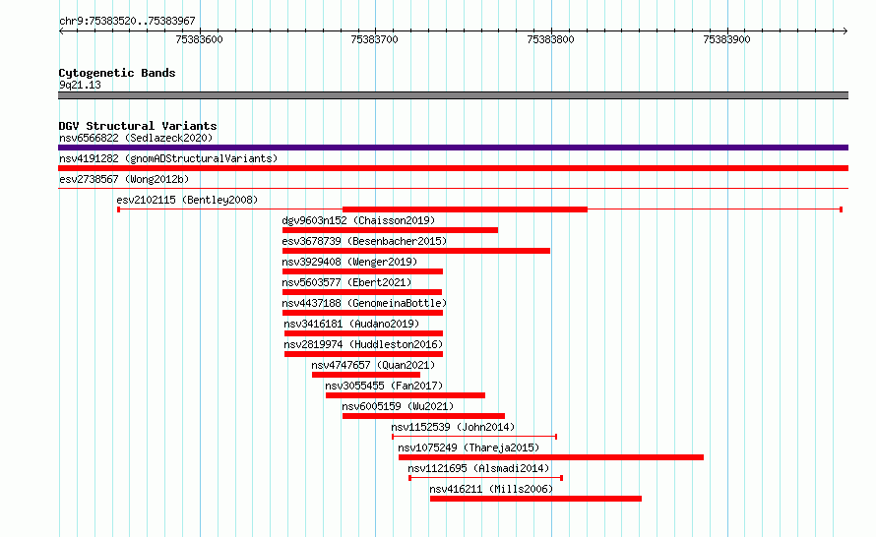Open nsv2819974 (Huddleston2016) variant label

pos(363,344)
